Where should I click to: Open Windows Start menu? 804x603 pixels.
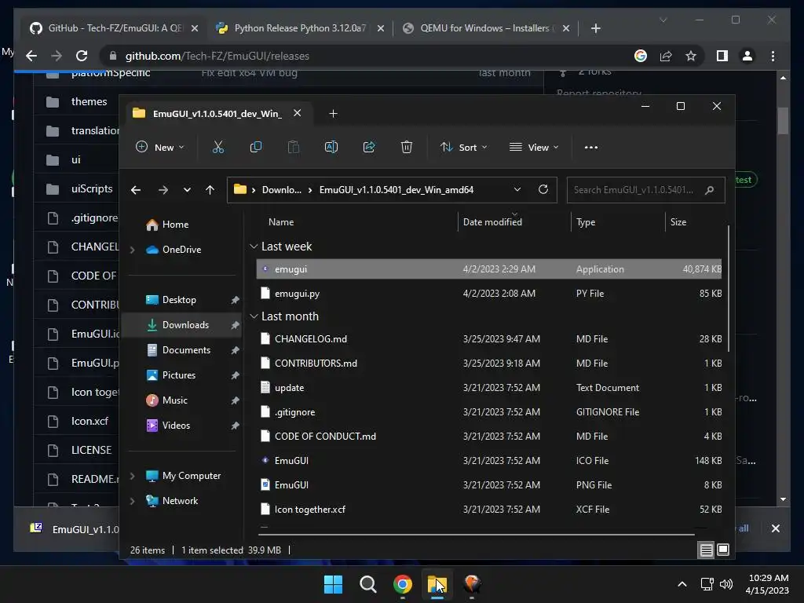pyautogui.click(x=333, y=584)
